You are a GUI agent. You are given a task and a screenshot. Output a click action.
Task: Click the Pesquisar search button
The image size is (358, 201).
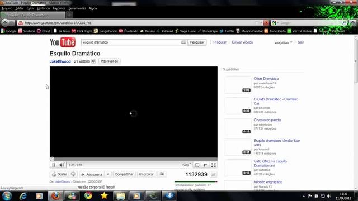[x=197, y=42]
